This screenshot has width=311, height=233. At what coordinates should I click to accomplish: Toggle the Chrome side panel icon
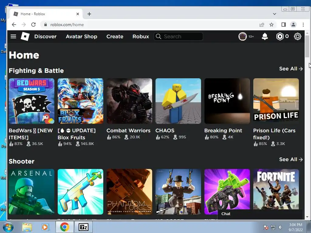[x=284, y=25]
